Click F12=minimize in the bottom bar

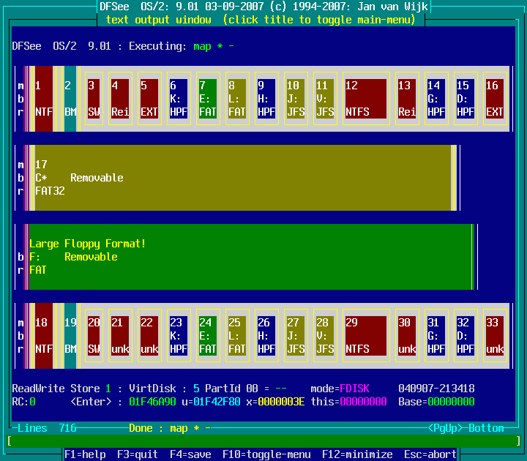click(x=354, y=454)
